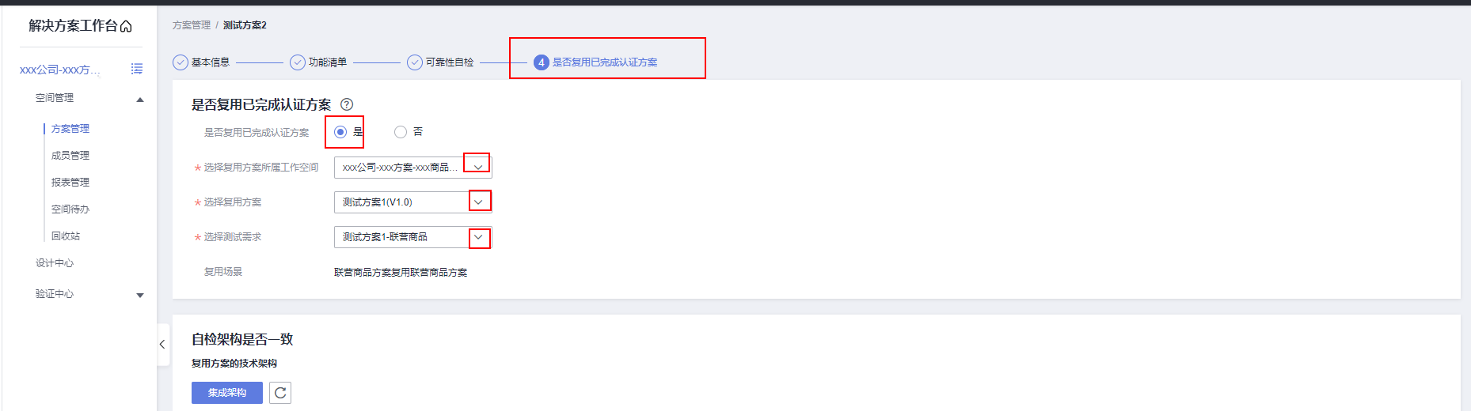Image resolution: width=1471 pixels, height=411 pixels.
Task: Click the 集成架构 button
Action: point(227,393)
